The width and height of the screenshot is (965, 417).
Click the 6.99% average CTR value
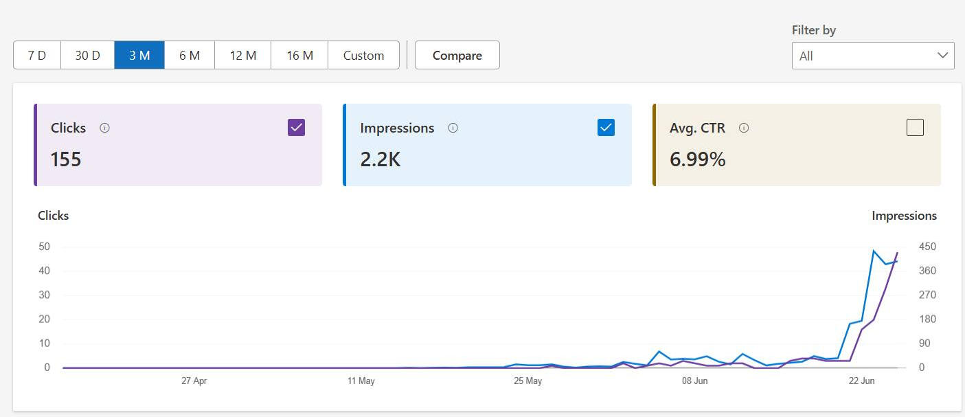[x=697, y=159]
